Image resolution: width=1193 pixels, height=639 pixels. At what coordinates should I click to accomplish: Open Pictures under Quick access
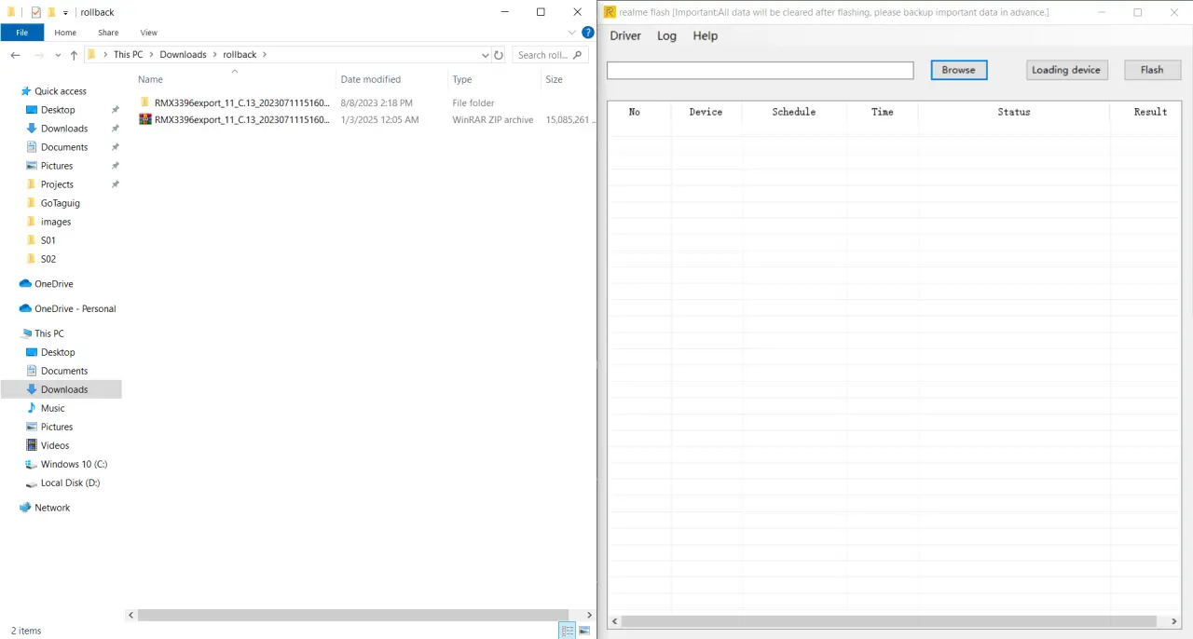pyautogui.click(x=57, y=166)
